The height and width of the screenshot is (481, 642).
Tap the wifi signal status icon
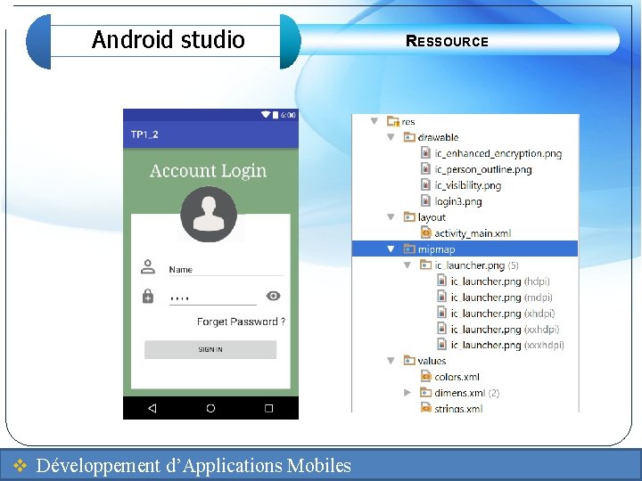(x=266, y=115)
